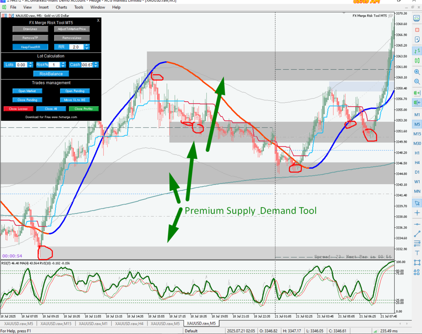The height and width of the screenshot is (334, 422).
Task: Click the Open Pending button
Action: 75,91
